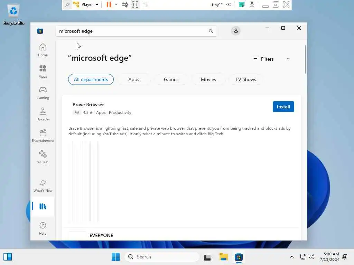Open Task View on the taskbar
354x265 pixels.
pyautogui.click(x=207, y=257)
